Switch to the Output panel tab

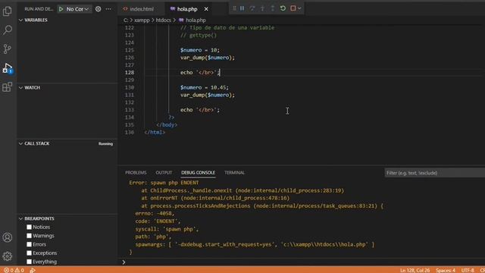(x=164, y=172)
